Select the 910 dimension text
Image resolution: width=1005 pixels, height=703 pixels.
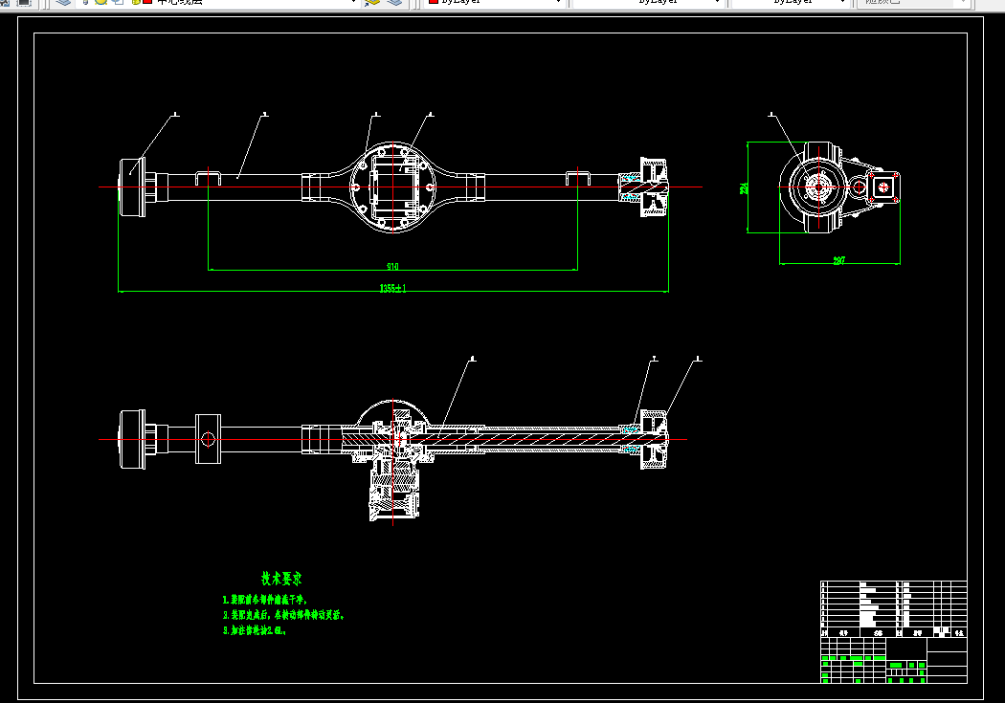[x=392, y=266]
